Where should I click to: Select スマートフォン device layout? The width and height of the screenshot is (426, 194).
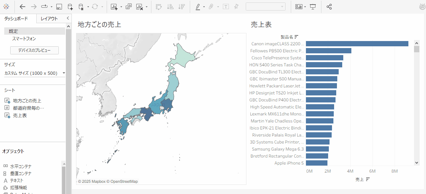pyautogui.click(x=24, y=39)
